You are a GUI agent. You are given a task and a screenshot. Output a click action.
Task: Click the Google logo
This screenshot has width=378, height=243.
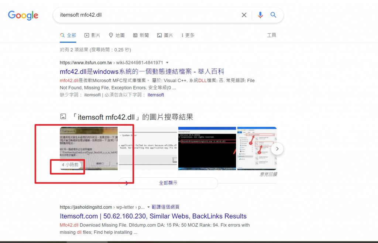pyautogui.click(x=23, y=16)
